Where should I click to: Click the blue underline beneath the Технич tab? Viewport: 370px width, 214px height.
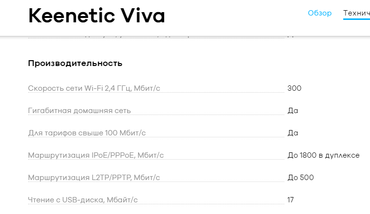356,20
